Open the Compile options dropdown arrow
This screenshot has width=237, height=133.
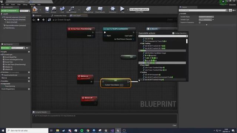(40, 10)
